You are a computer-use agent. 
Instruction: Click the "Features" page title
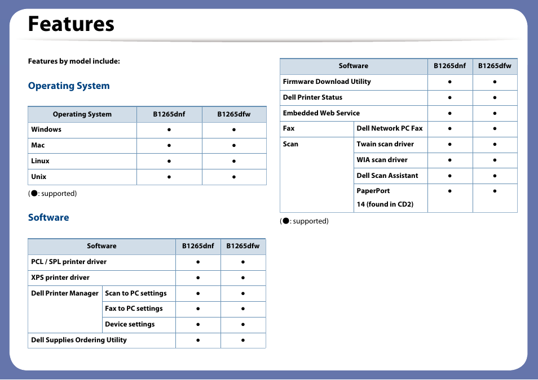tap(71, 24)
